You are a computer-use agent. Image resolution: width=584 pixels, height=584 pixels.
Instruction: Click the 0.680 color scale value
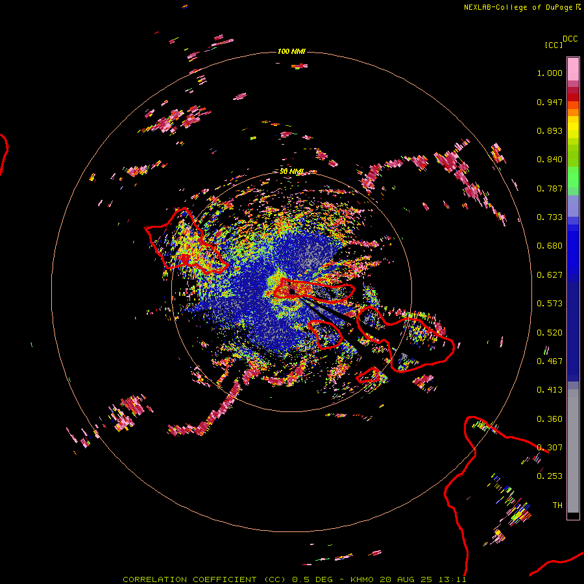click(x=550, y=246)
